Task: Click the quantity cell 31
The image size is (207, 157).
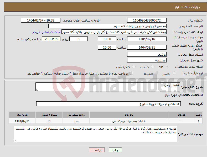Action: [x=49, y=121]
